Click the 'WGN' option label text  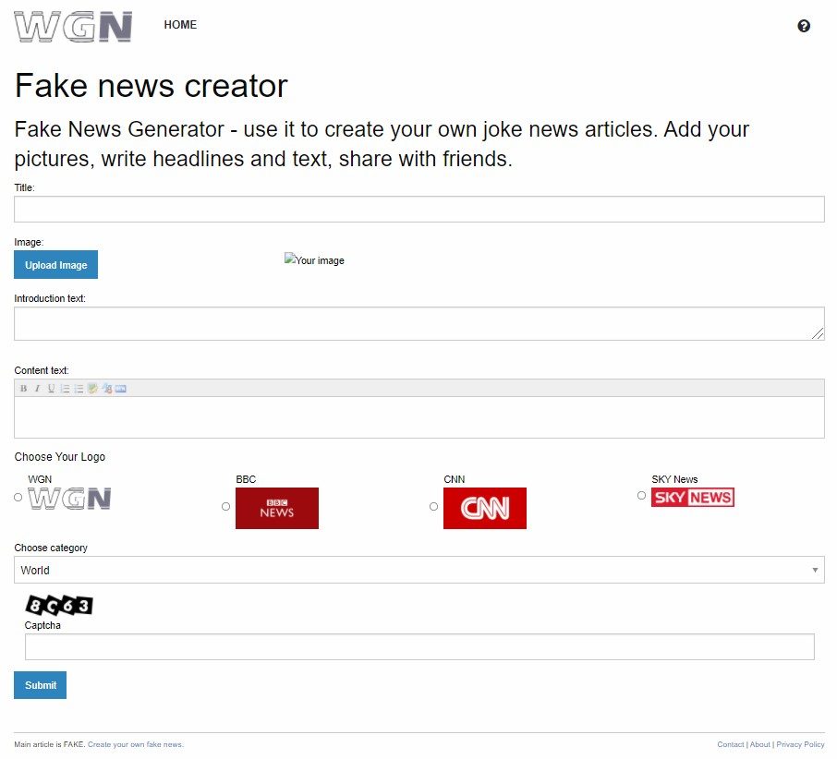tap(40, 479)
